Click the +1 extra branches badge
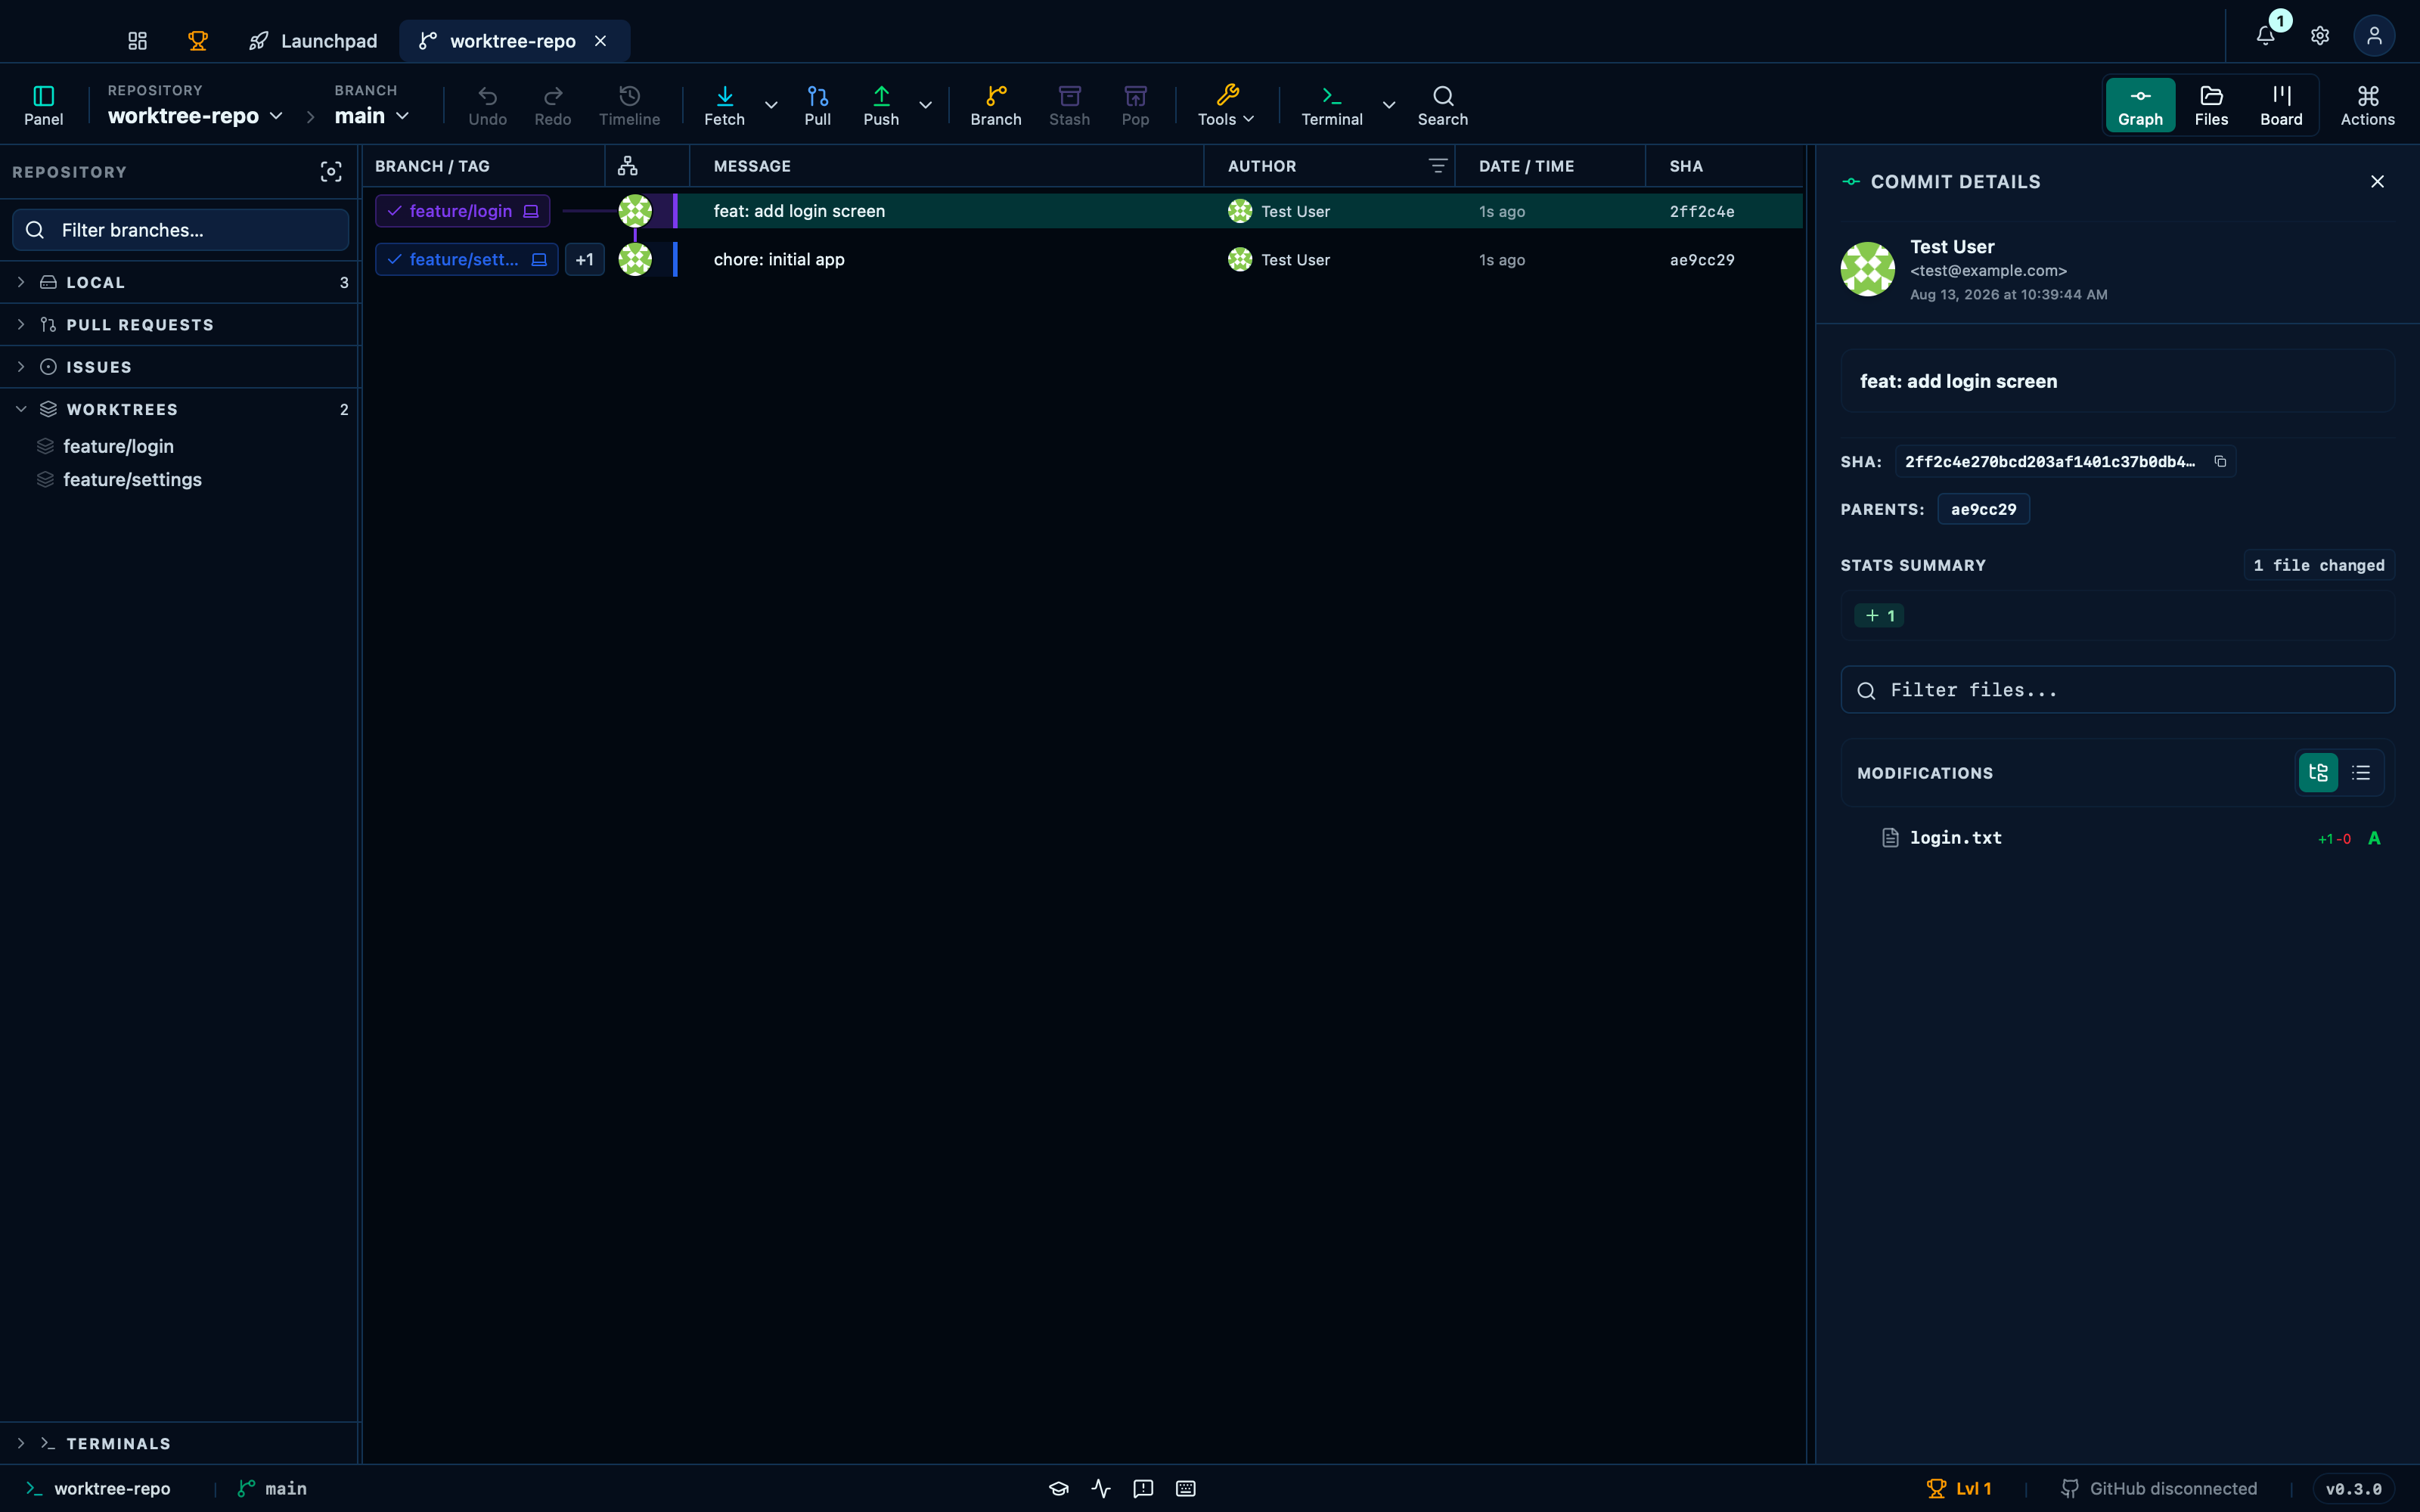2420x1512 pixels. click(585, 260)
